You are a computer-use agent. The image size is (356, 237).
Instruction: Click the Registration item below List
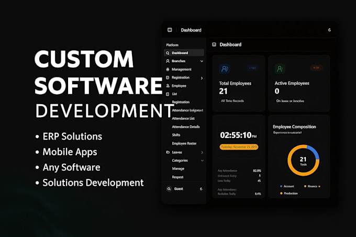(181, 102)
